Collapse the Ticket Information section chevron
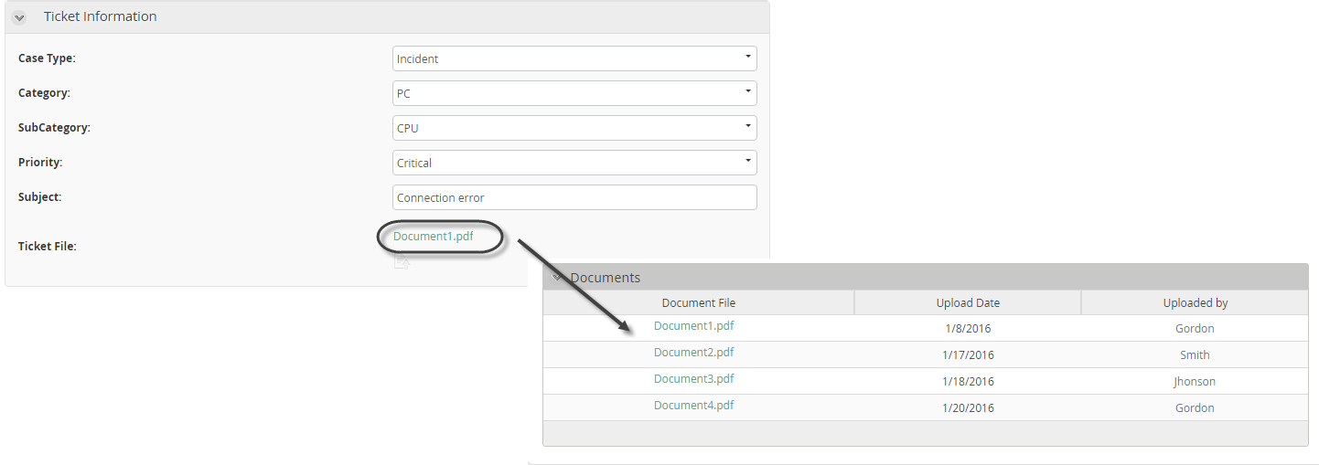This screenshot has height=465, width=1319. point(19,17)
